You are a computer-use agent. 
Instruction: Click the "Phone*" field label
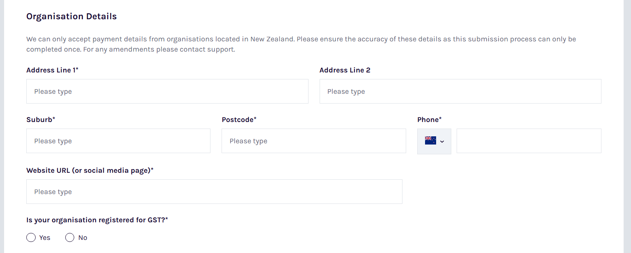(430, 120)
